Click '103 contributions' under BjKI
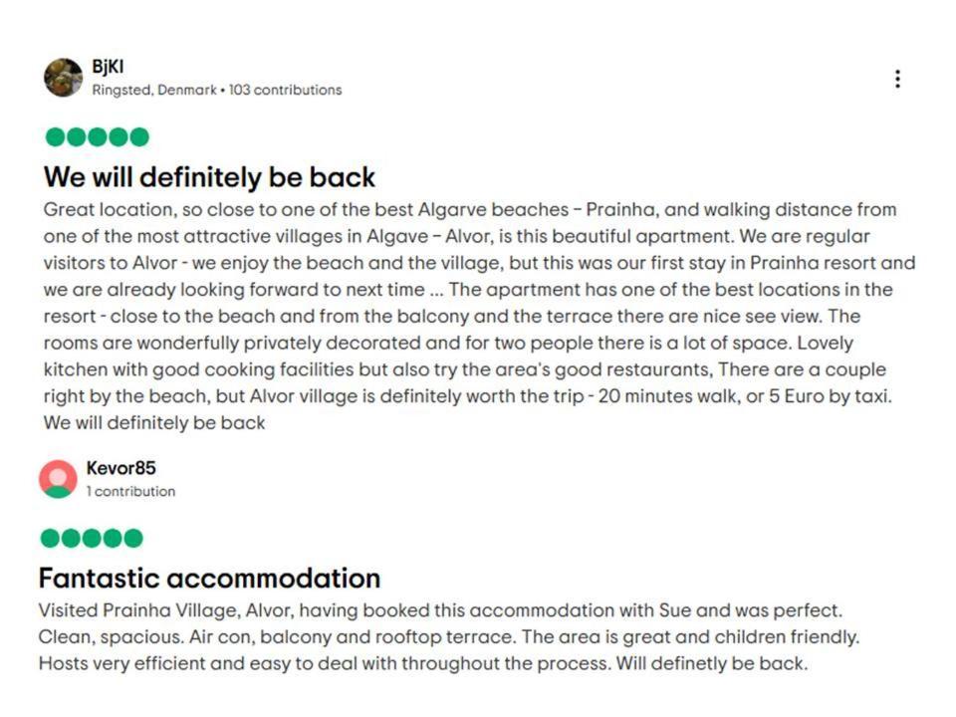This screenshot has height=717, width=956. (x=286, y=90)
